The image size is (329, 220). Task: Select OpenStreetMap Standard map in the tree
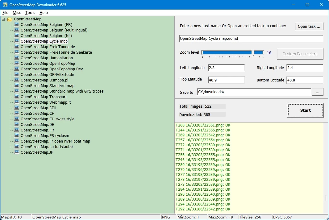click(x=47, y=85)
